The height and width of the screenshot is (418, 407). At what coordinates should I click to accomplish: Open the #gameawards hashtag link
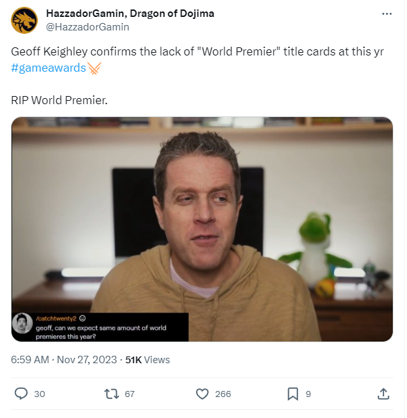[48, 68]
